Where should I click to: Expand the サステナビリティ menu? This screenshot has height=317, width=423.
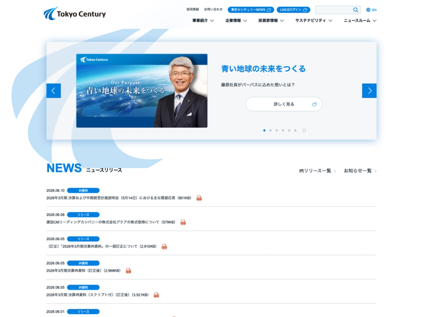click(314, 21)
